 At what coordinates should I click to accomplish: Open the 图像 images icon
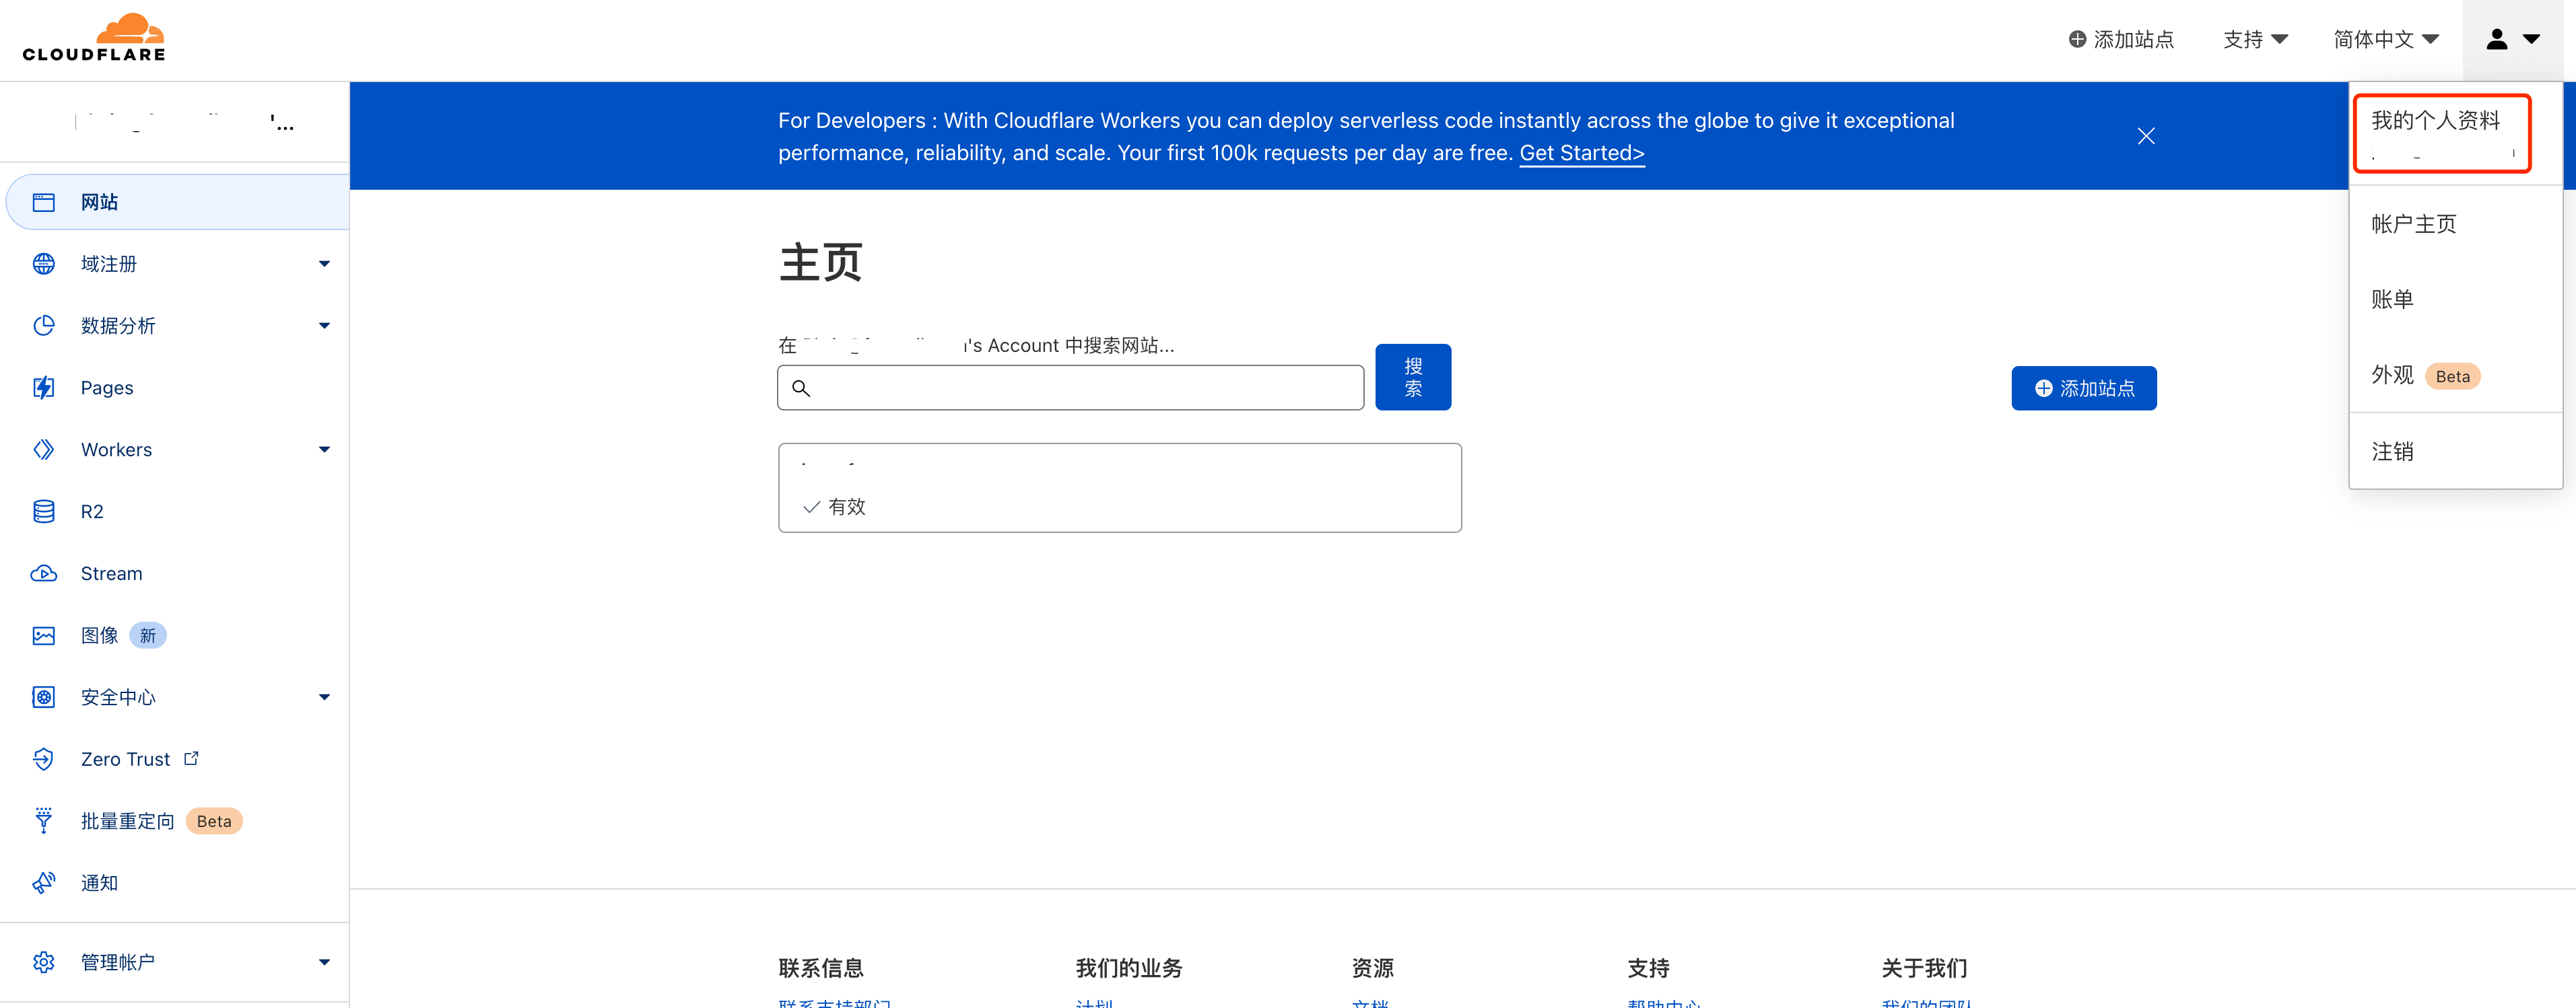pos(43,635)
